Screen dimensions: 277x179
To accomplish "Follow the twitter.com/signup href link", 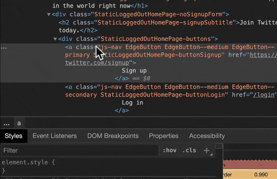I will [x=97, y=63].
